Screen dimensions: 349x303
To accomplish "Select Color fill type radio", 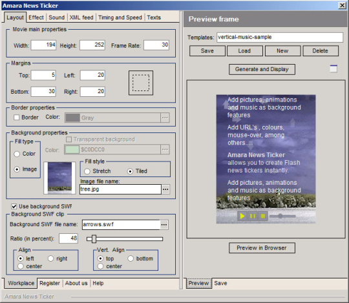I will click(x=17, y=154).
